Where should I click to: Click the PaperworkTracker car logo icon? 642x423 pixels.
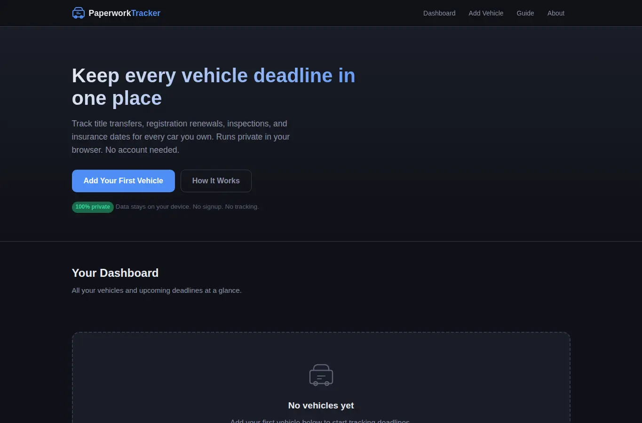click(x=79, y=13)
